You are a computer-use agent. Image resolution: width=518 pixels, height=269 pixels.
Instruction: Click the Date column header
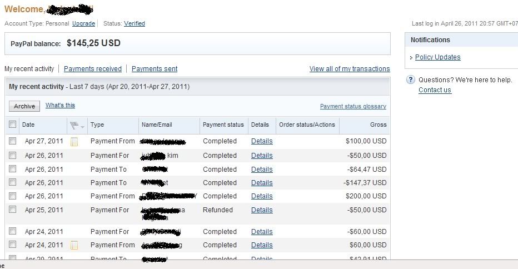pyautogui.click(x=28, y=124)
